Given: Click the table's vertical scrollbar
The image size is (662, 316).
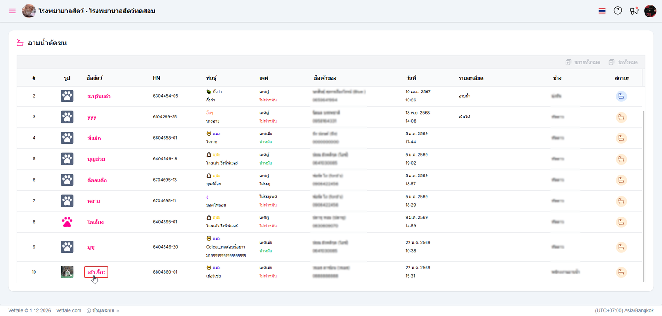Looking at the screenshot, I should 643,189.
